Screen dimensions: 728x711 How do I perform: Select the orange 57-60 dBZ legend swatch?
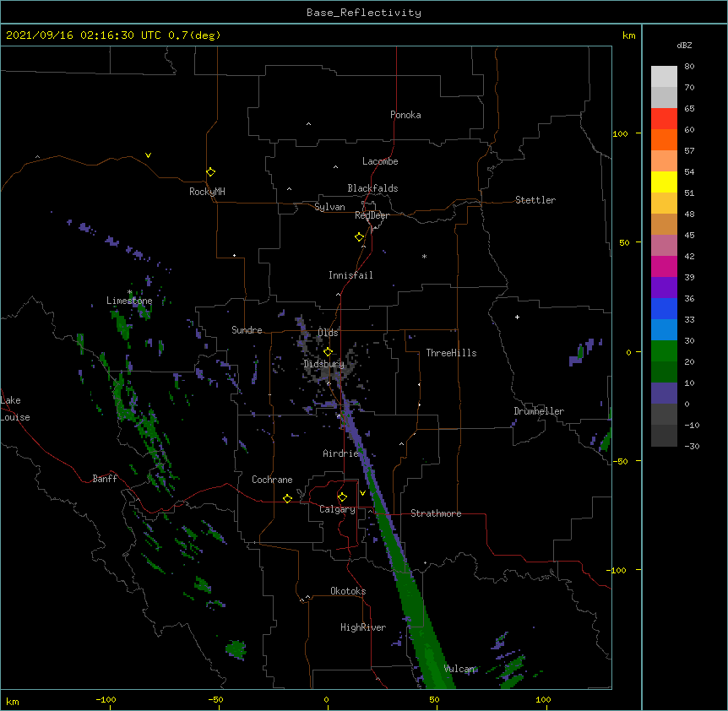point(664,139)
